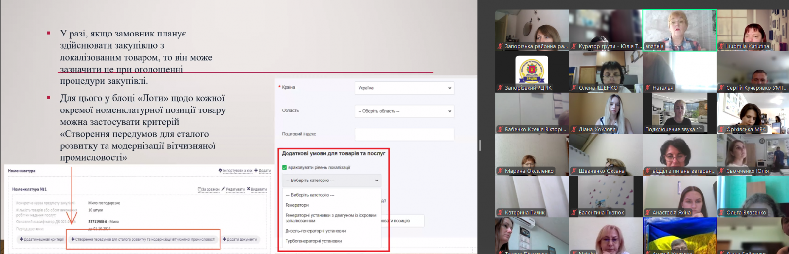Click the X icon for Видалити
The image size is (789, 254).
click(249, 189)
